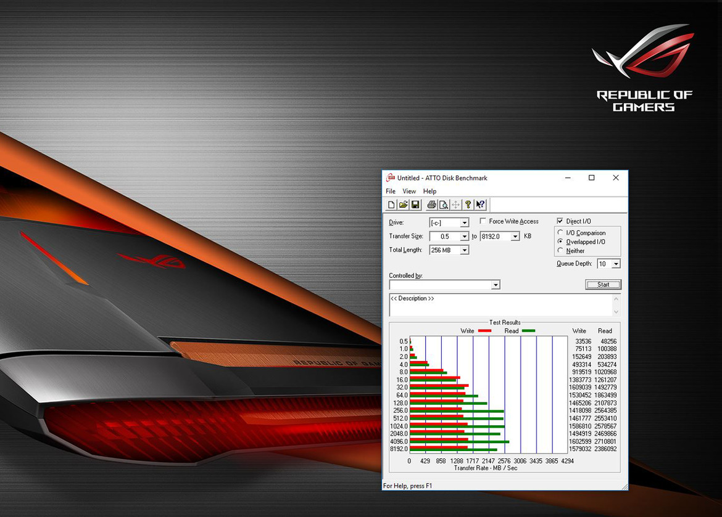
Task: Open the Help menu
Action: coord(429,192)
